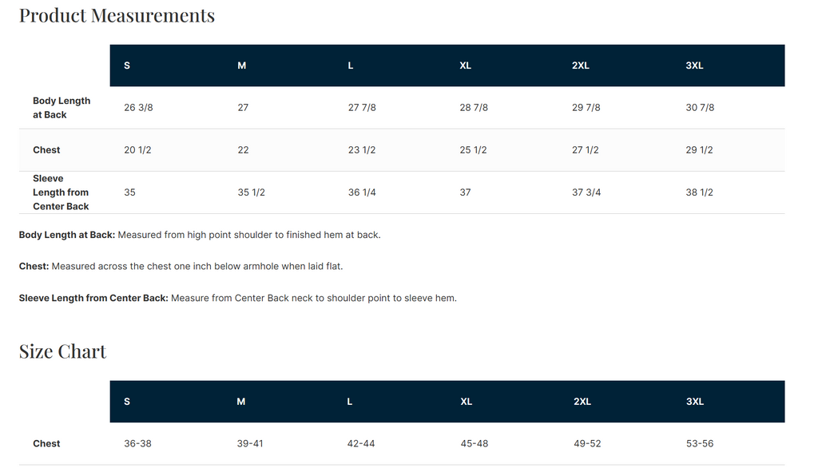Click the Chest row label in Size Chart

coord(46,443)
